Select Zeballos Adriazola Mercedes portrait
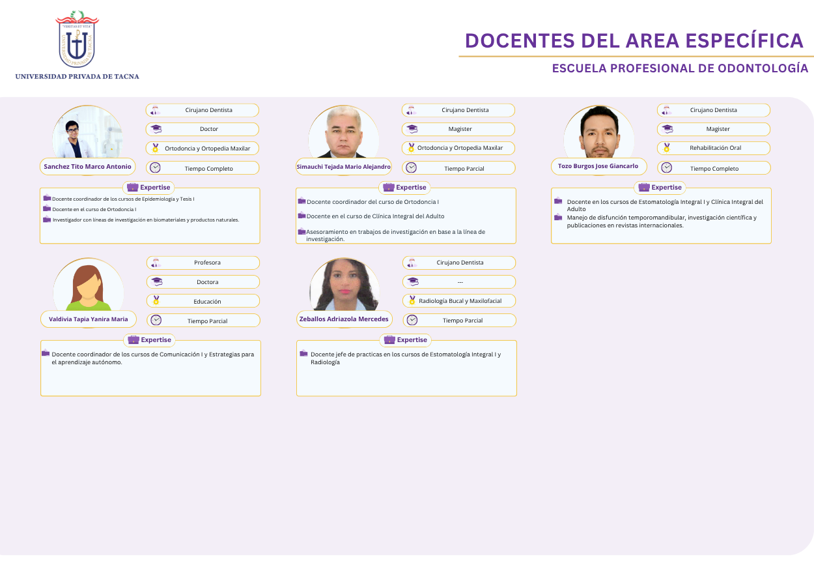This screenshot has width=814, height=576. 344,285
